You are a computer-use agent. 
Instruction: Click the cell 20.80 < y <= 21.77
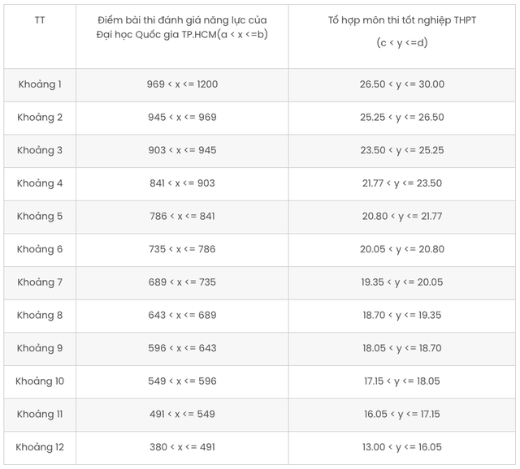402,217
